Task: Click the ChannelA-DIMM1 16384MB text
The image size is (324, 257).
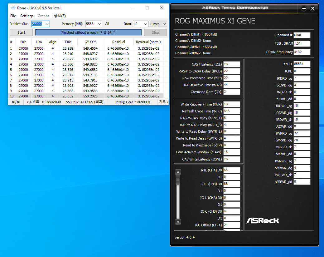Action: pos(196,35)
